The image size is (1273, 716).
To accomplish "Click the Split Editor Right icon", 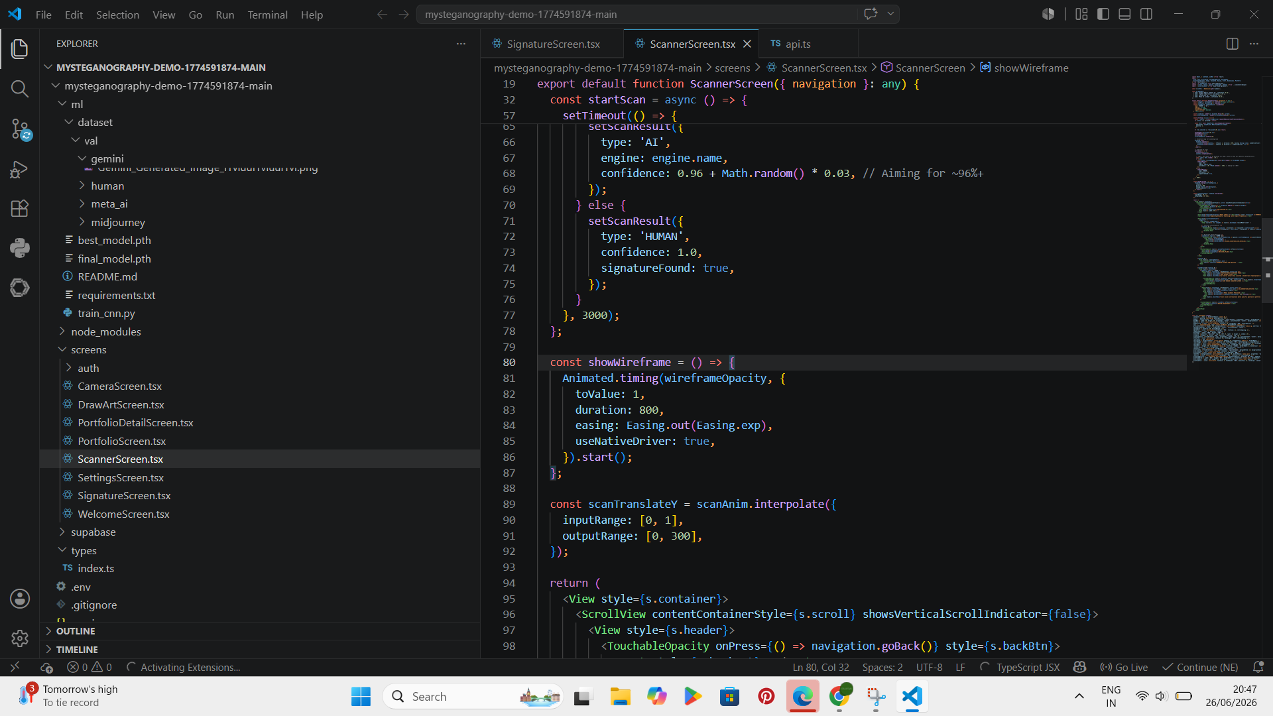I will [x=1232, y=44].
